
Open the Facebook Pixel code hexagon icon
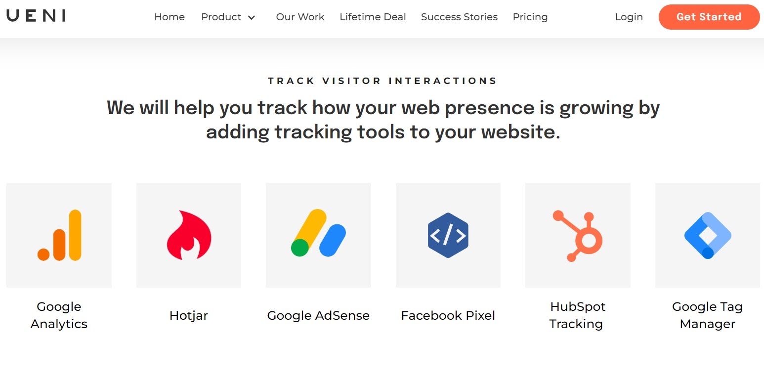click(x=448, y=236)
